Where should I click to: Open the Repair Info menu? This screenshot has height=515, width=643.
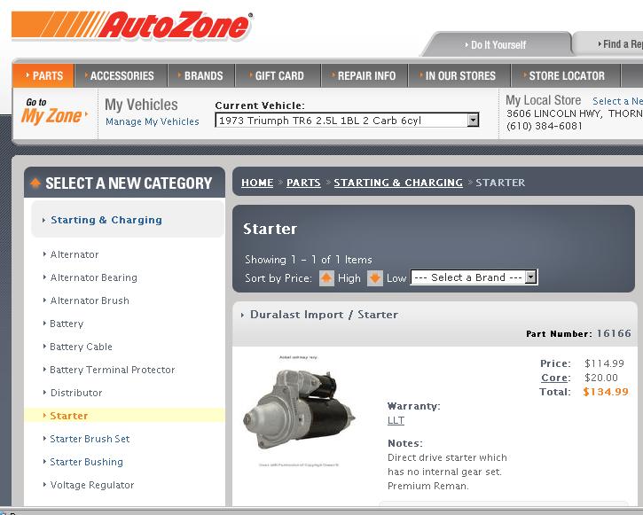click(366, 76)
